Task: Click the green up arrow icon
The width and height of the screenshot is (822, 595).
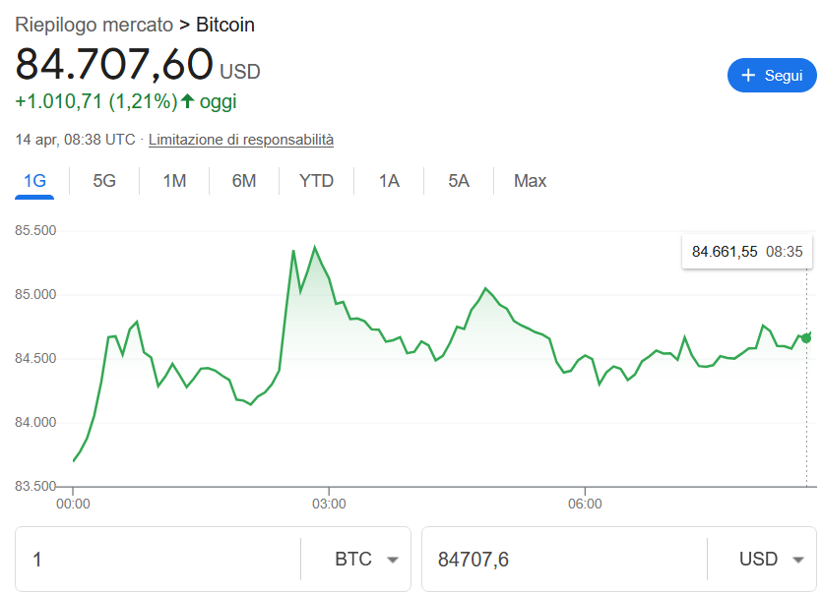Action: coord(187,101)
